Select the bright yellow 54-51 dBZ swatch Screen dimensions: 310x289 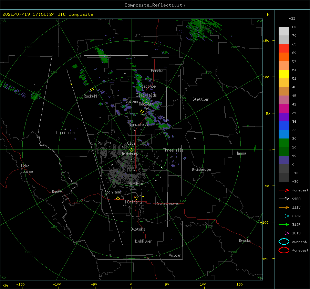(284, 74)
